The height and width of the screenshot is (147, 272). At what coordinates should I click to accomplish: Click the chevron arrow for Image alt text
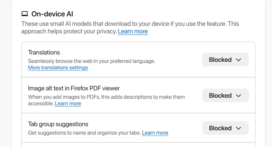point(238,96)
